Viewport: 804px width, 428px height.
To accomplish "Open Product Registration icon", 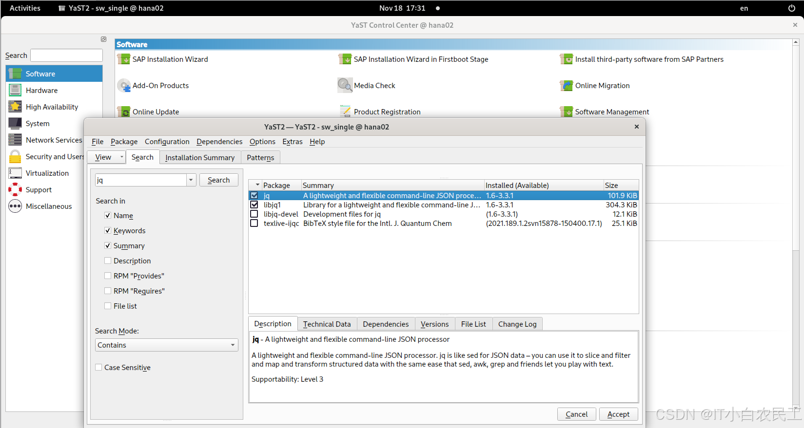I will click(345, 112).
